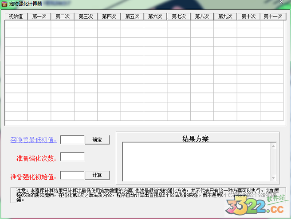Click the 第八次 column header

point(202,16)
